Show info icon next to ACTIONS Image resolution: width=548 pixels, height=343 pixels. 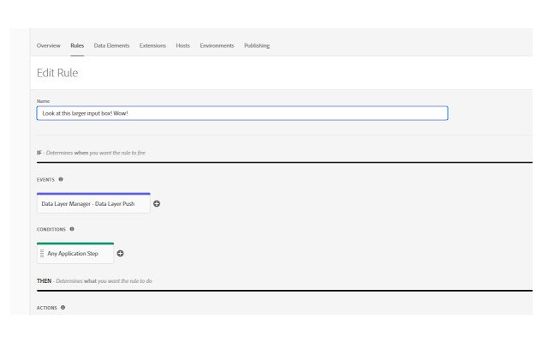(63, 307)
